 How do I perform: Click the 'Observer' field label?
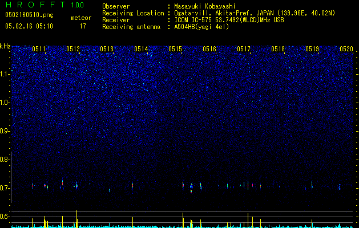[x=116, y=6]
